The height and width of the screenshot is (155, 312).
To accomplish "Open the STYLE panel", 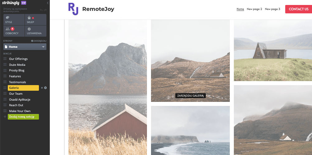I will coord(14,20).
